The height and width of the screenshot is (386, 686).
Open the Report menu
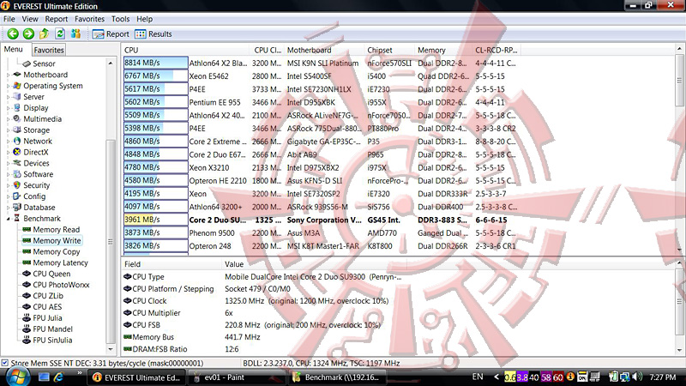coord(57,19)
